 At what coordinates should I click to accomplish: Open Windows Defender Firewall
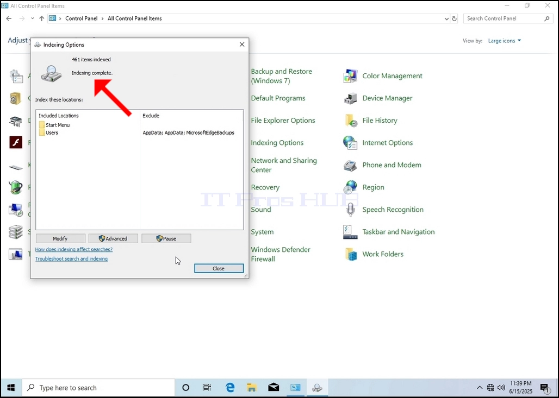coord(281,254)
